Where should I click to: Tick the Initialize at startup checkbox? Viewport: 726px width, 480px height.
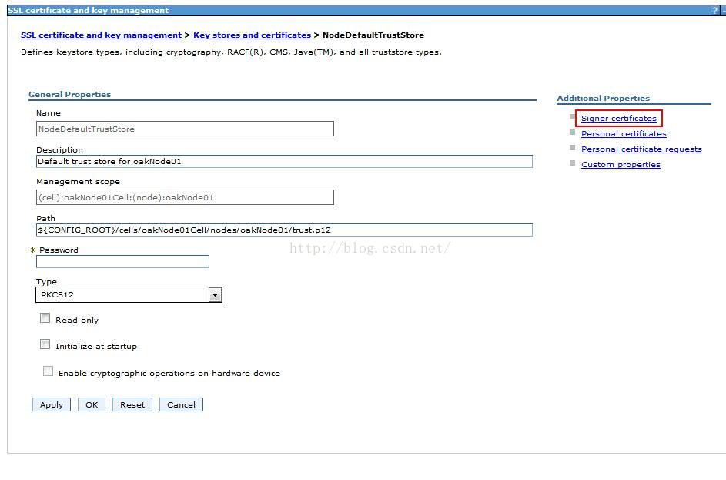pos(45,344)
